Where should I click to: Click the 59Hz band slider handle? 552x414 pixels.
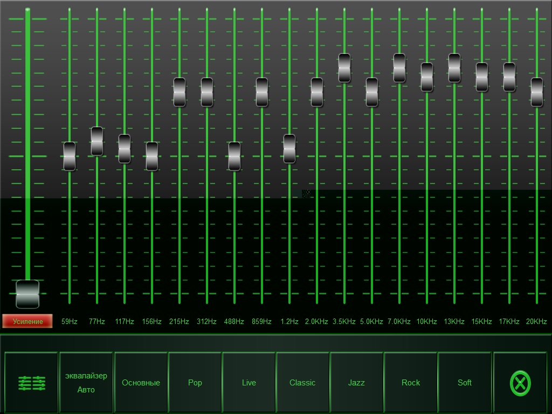tap(70, 156)
